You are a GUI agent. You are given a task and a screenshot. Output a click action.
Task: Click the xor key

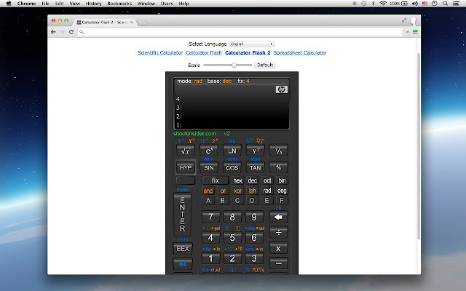(237, 191)
